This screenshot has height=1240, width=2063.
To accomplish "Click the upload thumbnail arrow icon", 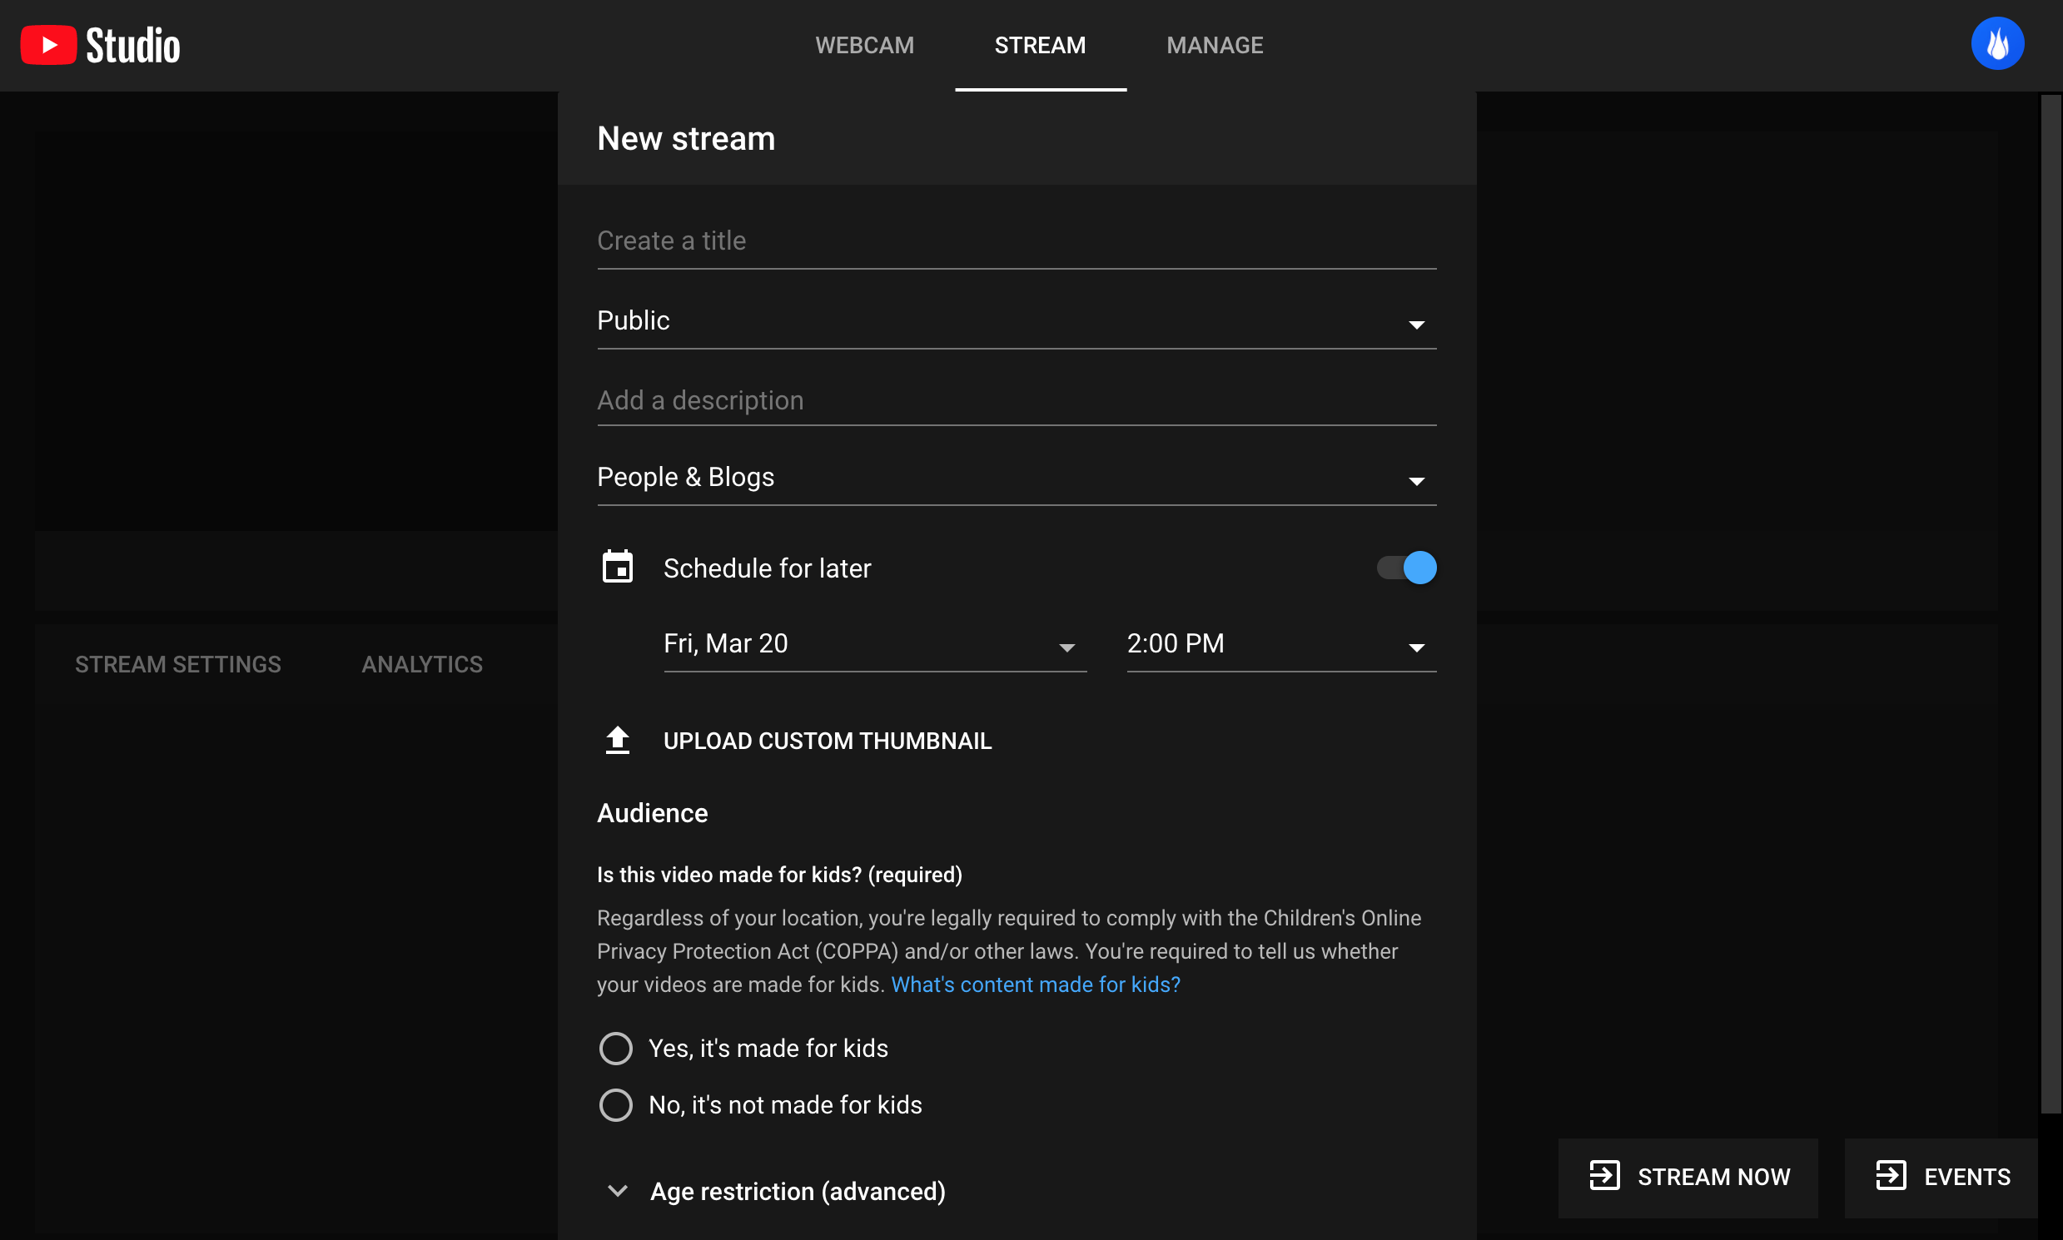I will coord(618,741).
